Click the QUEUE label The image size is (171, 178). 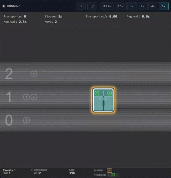(98, 171)
